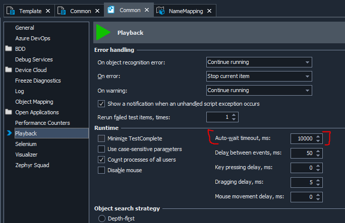Toggle unhandled script exception notification checkbox
This screenshot has width=345, height=223.
pos(101,104)
